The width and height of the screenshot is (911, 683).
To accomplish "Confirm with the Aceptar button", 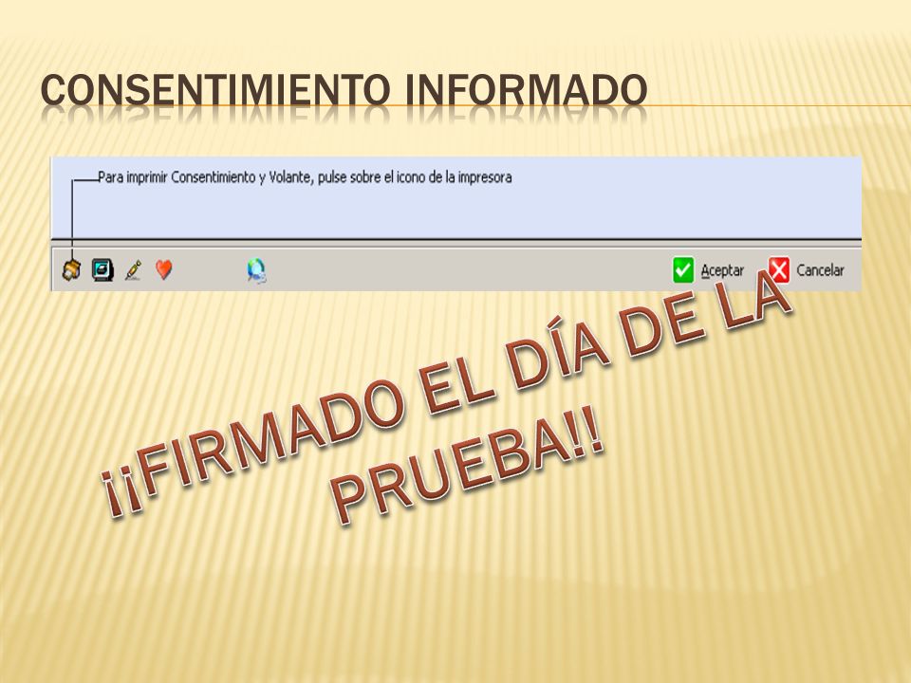I will (708, 270).
